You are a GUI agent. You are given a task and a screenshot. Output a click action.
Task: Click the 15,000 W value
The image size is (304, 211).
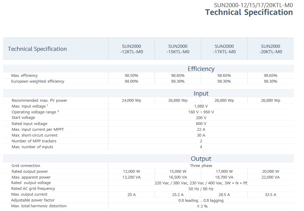click(x=178, y=171)
